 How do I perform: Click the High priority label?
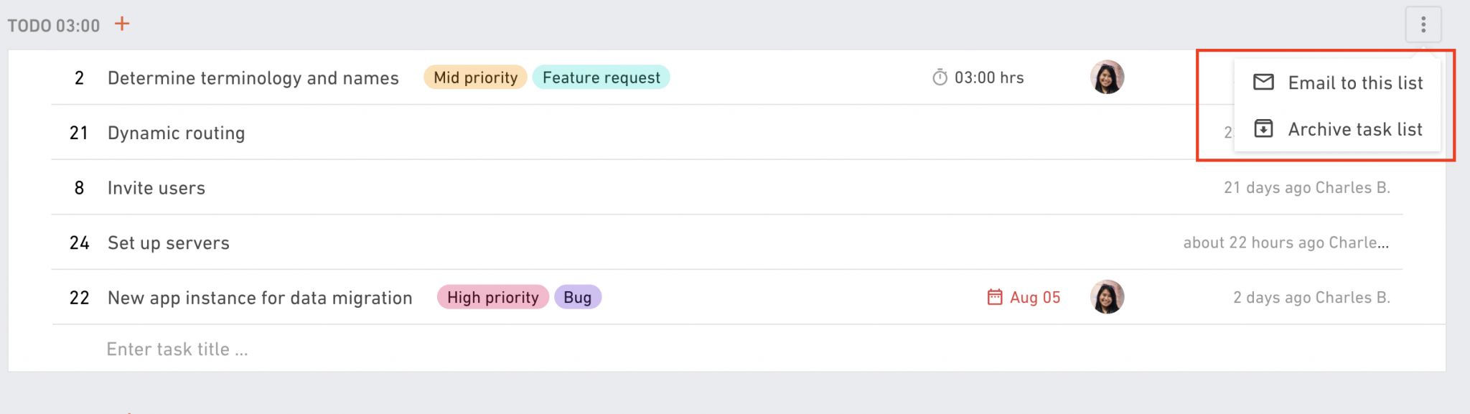pos(493,297)
